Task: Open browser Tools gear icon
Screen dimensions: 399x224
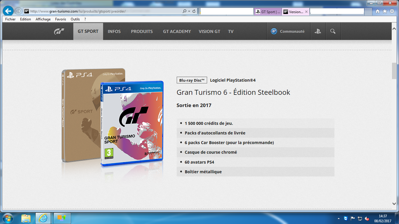Action: point(392,11)
